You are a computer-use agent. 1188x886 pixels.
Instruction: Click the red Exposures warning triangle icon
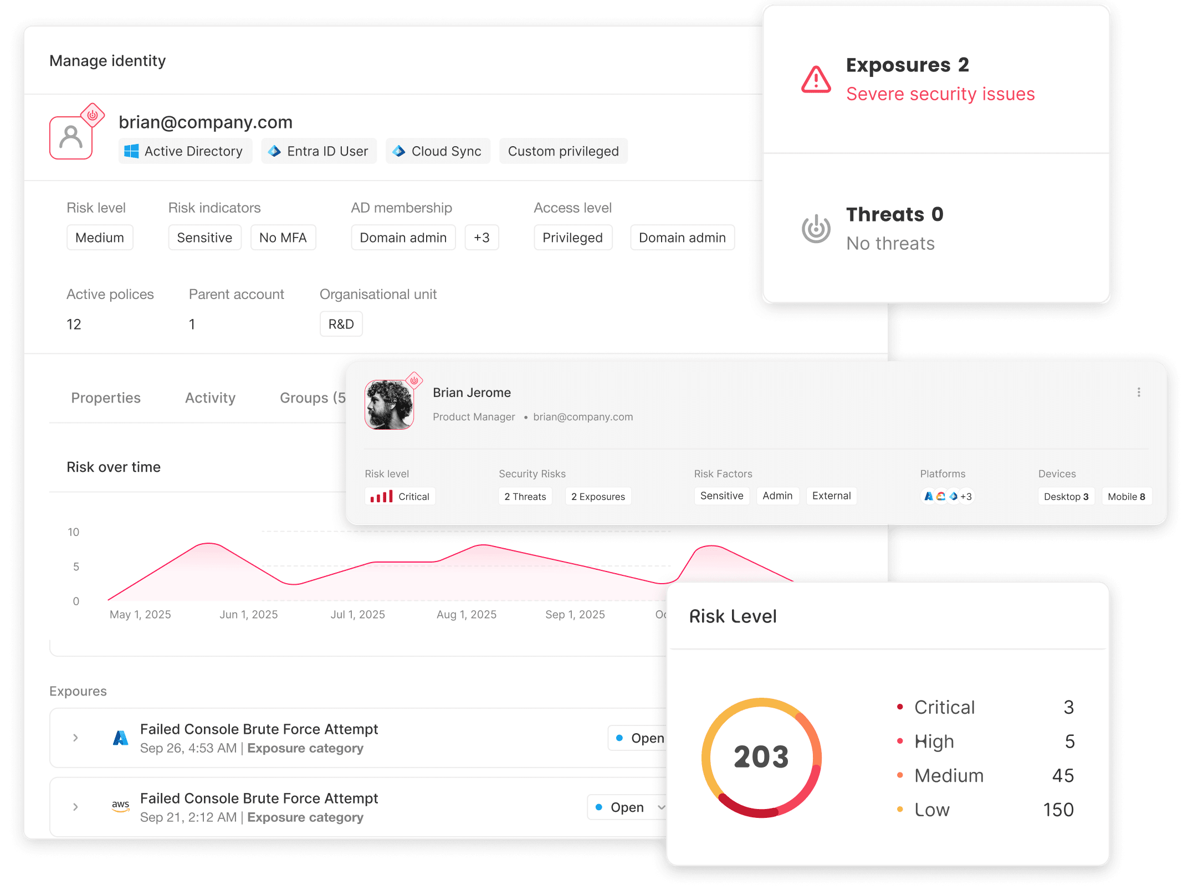pyautogui.click(x=816, y=80)
